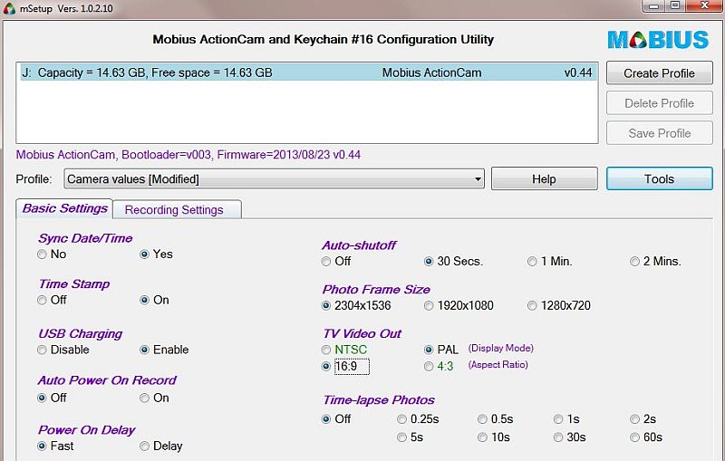Click the Delete Profile button
Screen dimensions: 725x461
point(660,103)
